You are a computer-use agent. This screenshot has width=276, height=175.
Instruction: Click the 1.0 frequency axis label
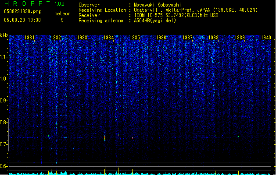coord(4,79)
